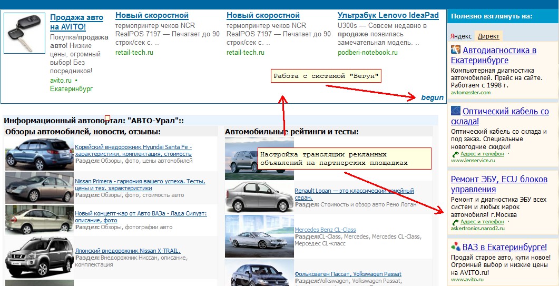This screenshot has height=286, width=559.
Task: Open 'Фольксваген Пассат, Volkswagen Passat' link
Action: point(348,274)
